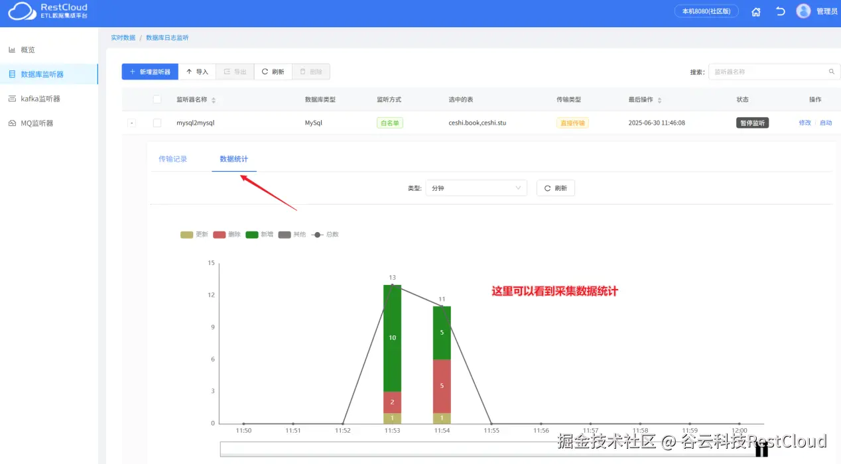Screen dimensions: 841x464
Task: Click the MySql database type cell
Action: [314, 123]
